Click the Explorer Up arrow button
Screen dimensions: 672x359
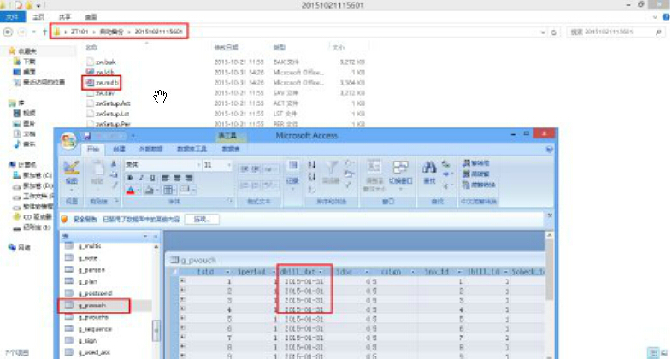(x=44, y=32)
